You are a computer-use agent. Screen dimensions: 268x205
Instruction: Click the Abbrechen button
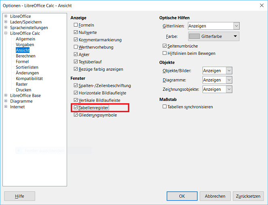coord(215,196)
